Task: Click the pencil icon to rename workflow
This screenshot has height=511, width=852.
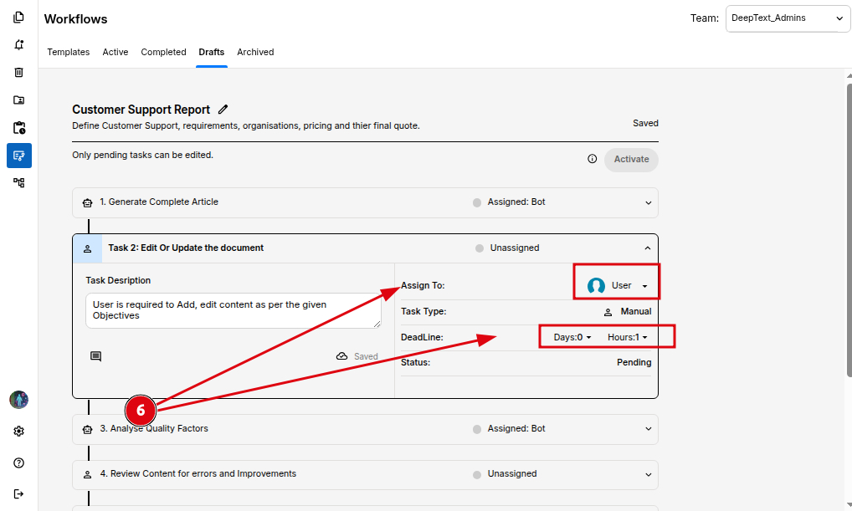Action: (x=223, y=110)
